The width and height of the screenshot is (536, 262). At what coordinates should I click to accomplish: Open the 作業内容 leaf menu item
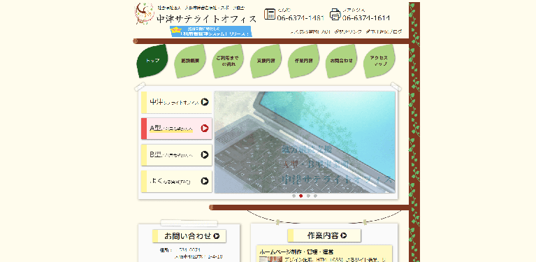[303, 61]
